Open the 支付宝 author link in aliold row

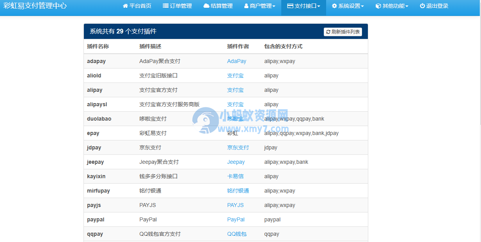pyautogui.click(x=235, y=75)
